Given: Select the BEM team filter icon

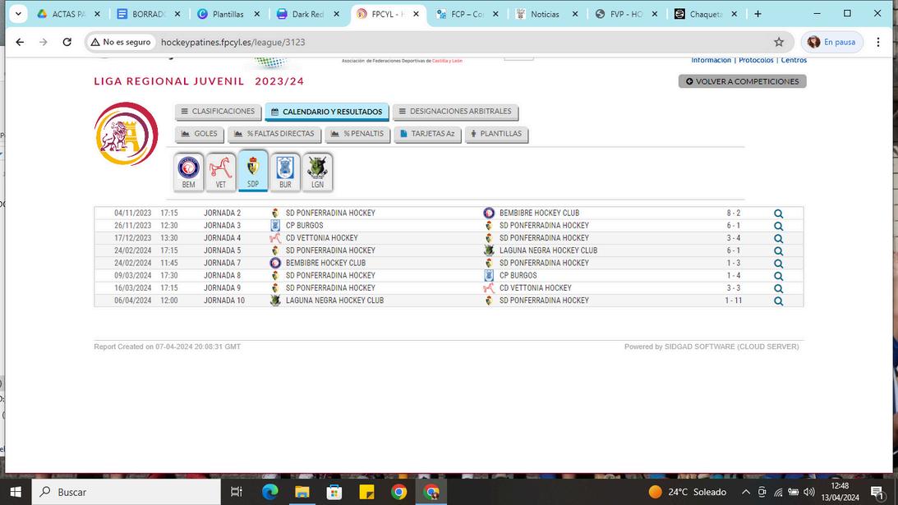Looking at the screenshot, I should coord(188,172).
